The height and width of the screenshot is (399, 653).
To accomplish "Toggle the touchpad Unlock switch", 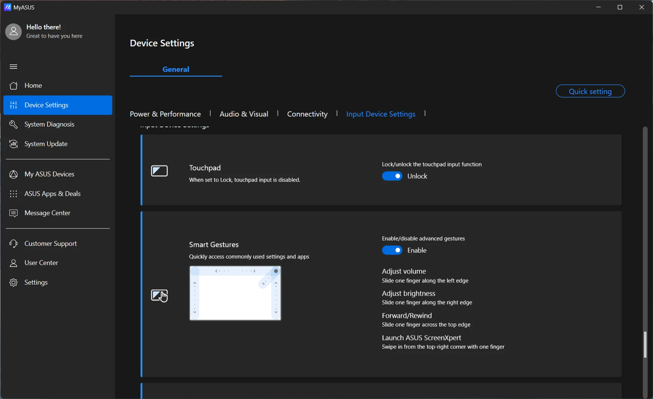I will (x=392, y=176).
